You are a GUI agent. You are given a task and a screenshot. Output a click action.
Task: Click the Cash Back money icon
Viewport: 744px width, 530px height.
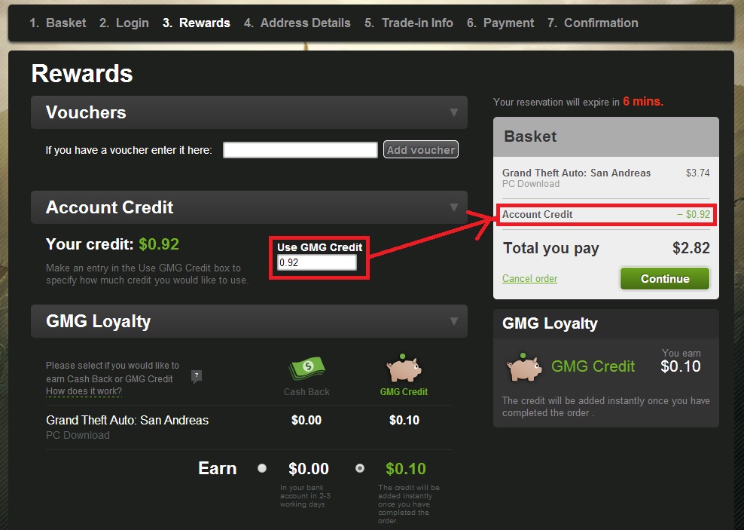(x=307, y=369)
